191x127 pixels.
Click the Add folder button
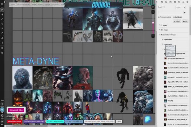(x=185, y=21)
